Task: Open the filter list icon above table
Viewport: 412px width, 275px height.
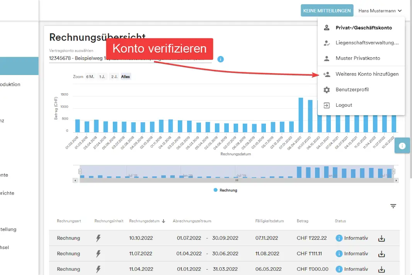Action: (x=393, y=206)
